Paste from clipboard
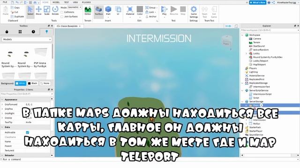The width and height of the screenshot is (300, 168). click(6, 11)
